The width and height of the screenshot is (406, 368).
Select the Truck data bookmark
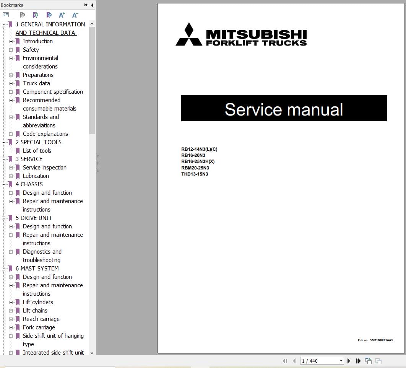(36, 83)
